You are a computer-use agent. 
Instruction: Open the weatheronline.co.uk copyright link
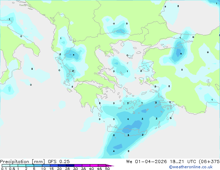[x=191, y=167]
